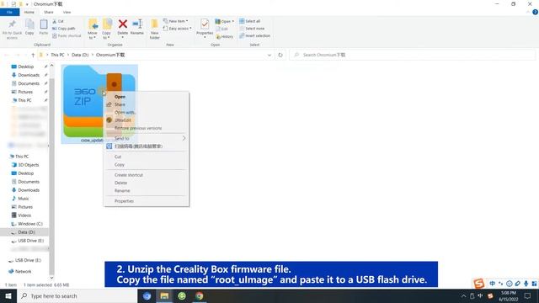
Task: Choose Open in the context menu
Action: coord(146,97)
